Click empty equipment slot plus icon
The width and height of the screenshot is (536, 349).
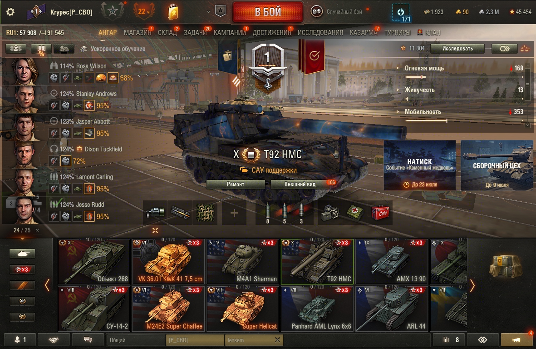point(234,213)
